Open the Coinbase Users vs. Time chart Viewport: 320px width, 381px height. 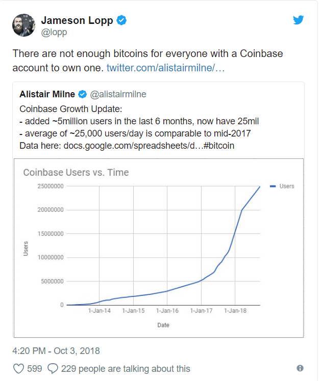coord(159,248)
